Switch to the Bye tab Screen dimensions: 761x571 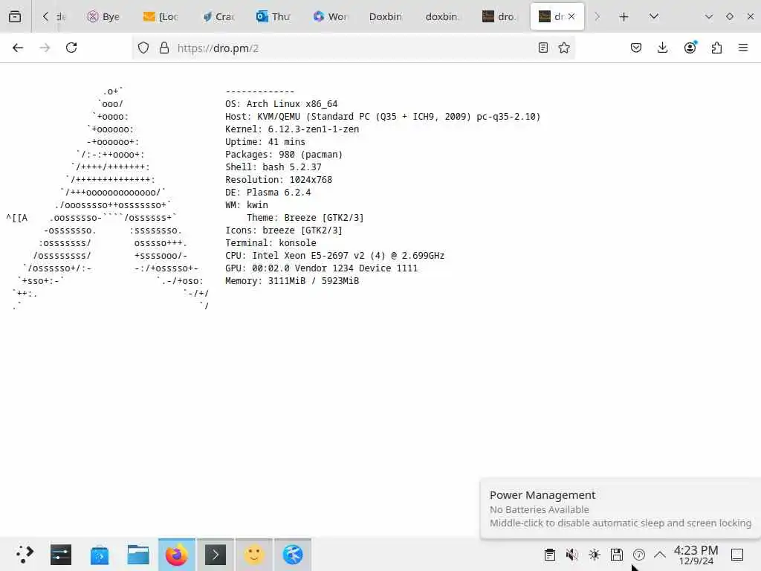coord(103,16)
